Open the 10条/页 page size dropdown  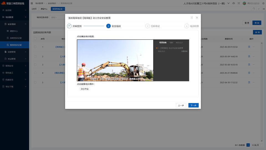point(257,145)
